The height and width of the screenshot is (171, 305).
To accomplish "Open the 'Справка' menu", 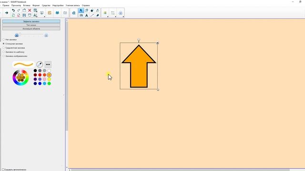I will coord(86,5).
